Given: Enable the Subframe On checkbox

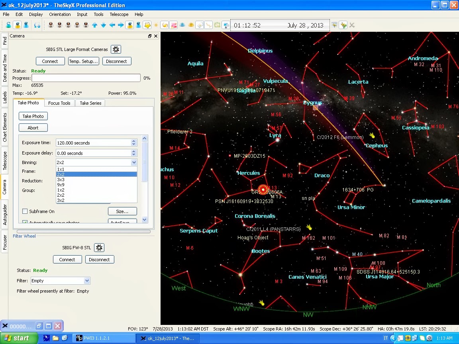Looking at the screenshot, I should (25, 211).
